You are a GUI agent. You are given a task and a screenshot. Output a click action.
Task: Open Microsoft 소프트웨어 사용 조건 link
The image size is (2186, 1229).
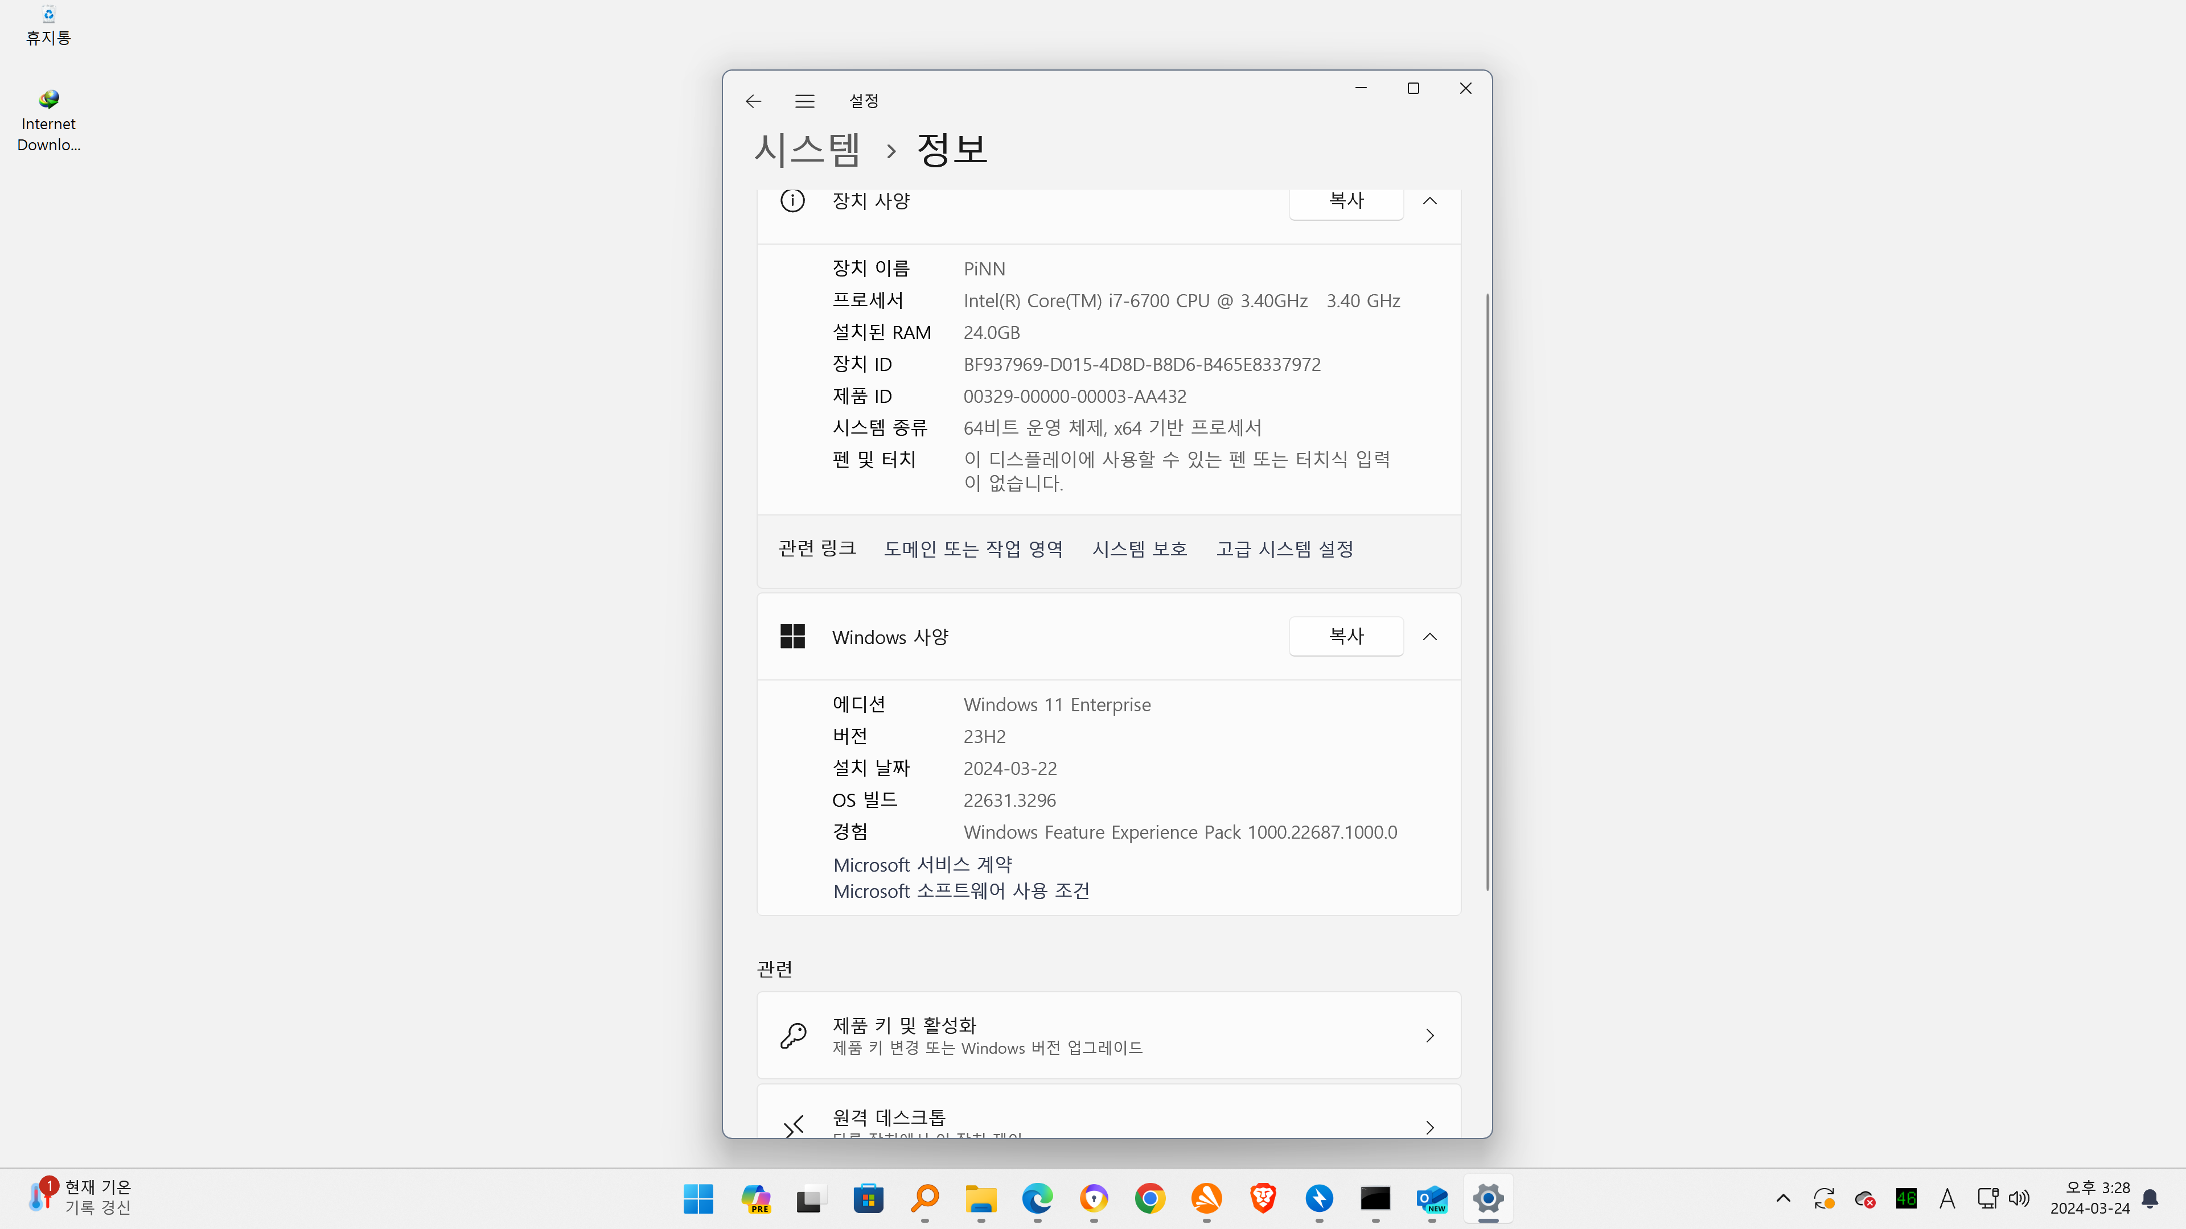coord(961,890)
